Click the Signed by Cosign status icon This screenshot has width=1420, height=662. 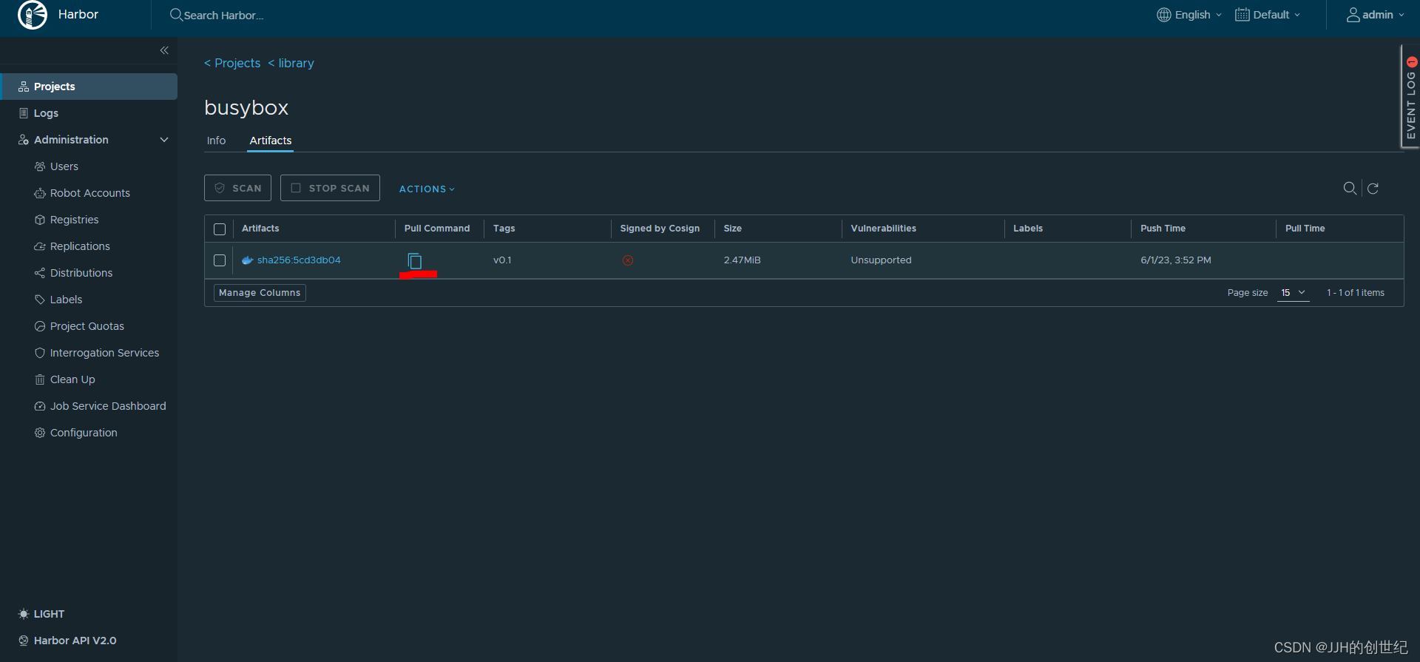coord(628,260)
